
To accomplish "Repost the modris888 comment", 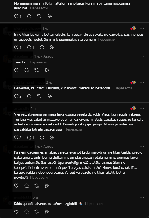I will (x=37, y=212).
